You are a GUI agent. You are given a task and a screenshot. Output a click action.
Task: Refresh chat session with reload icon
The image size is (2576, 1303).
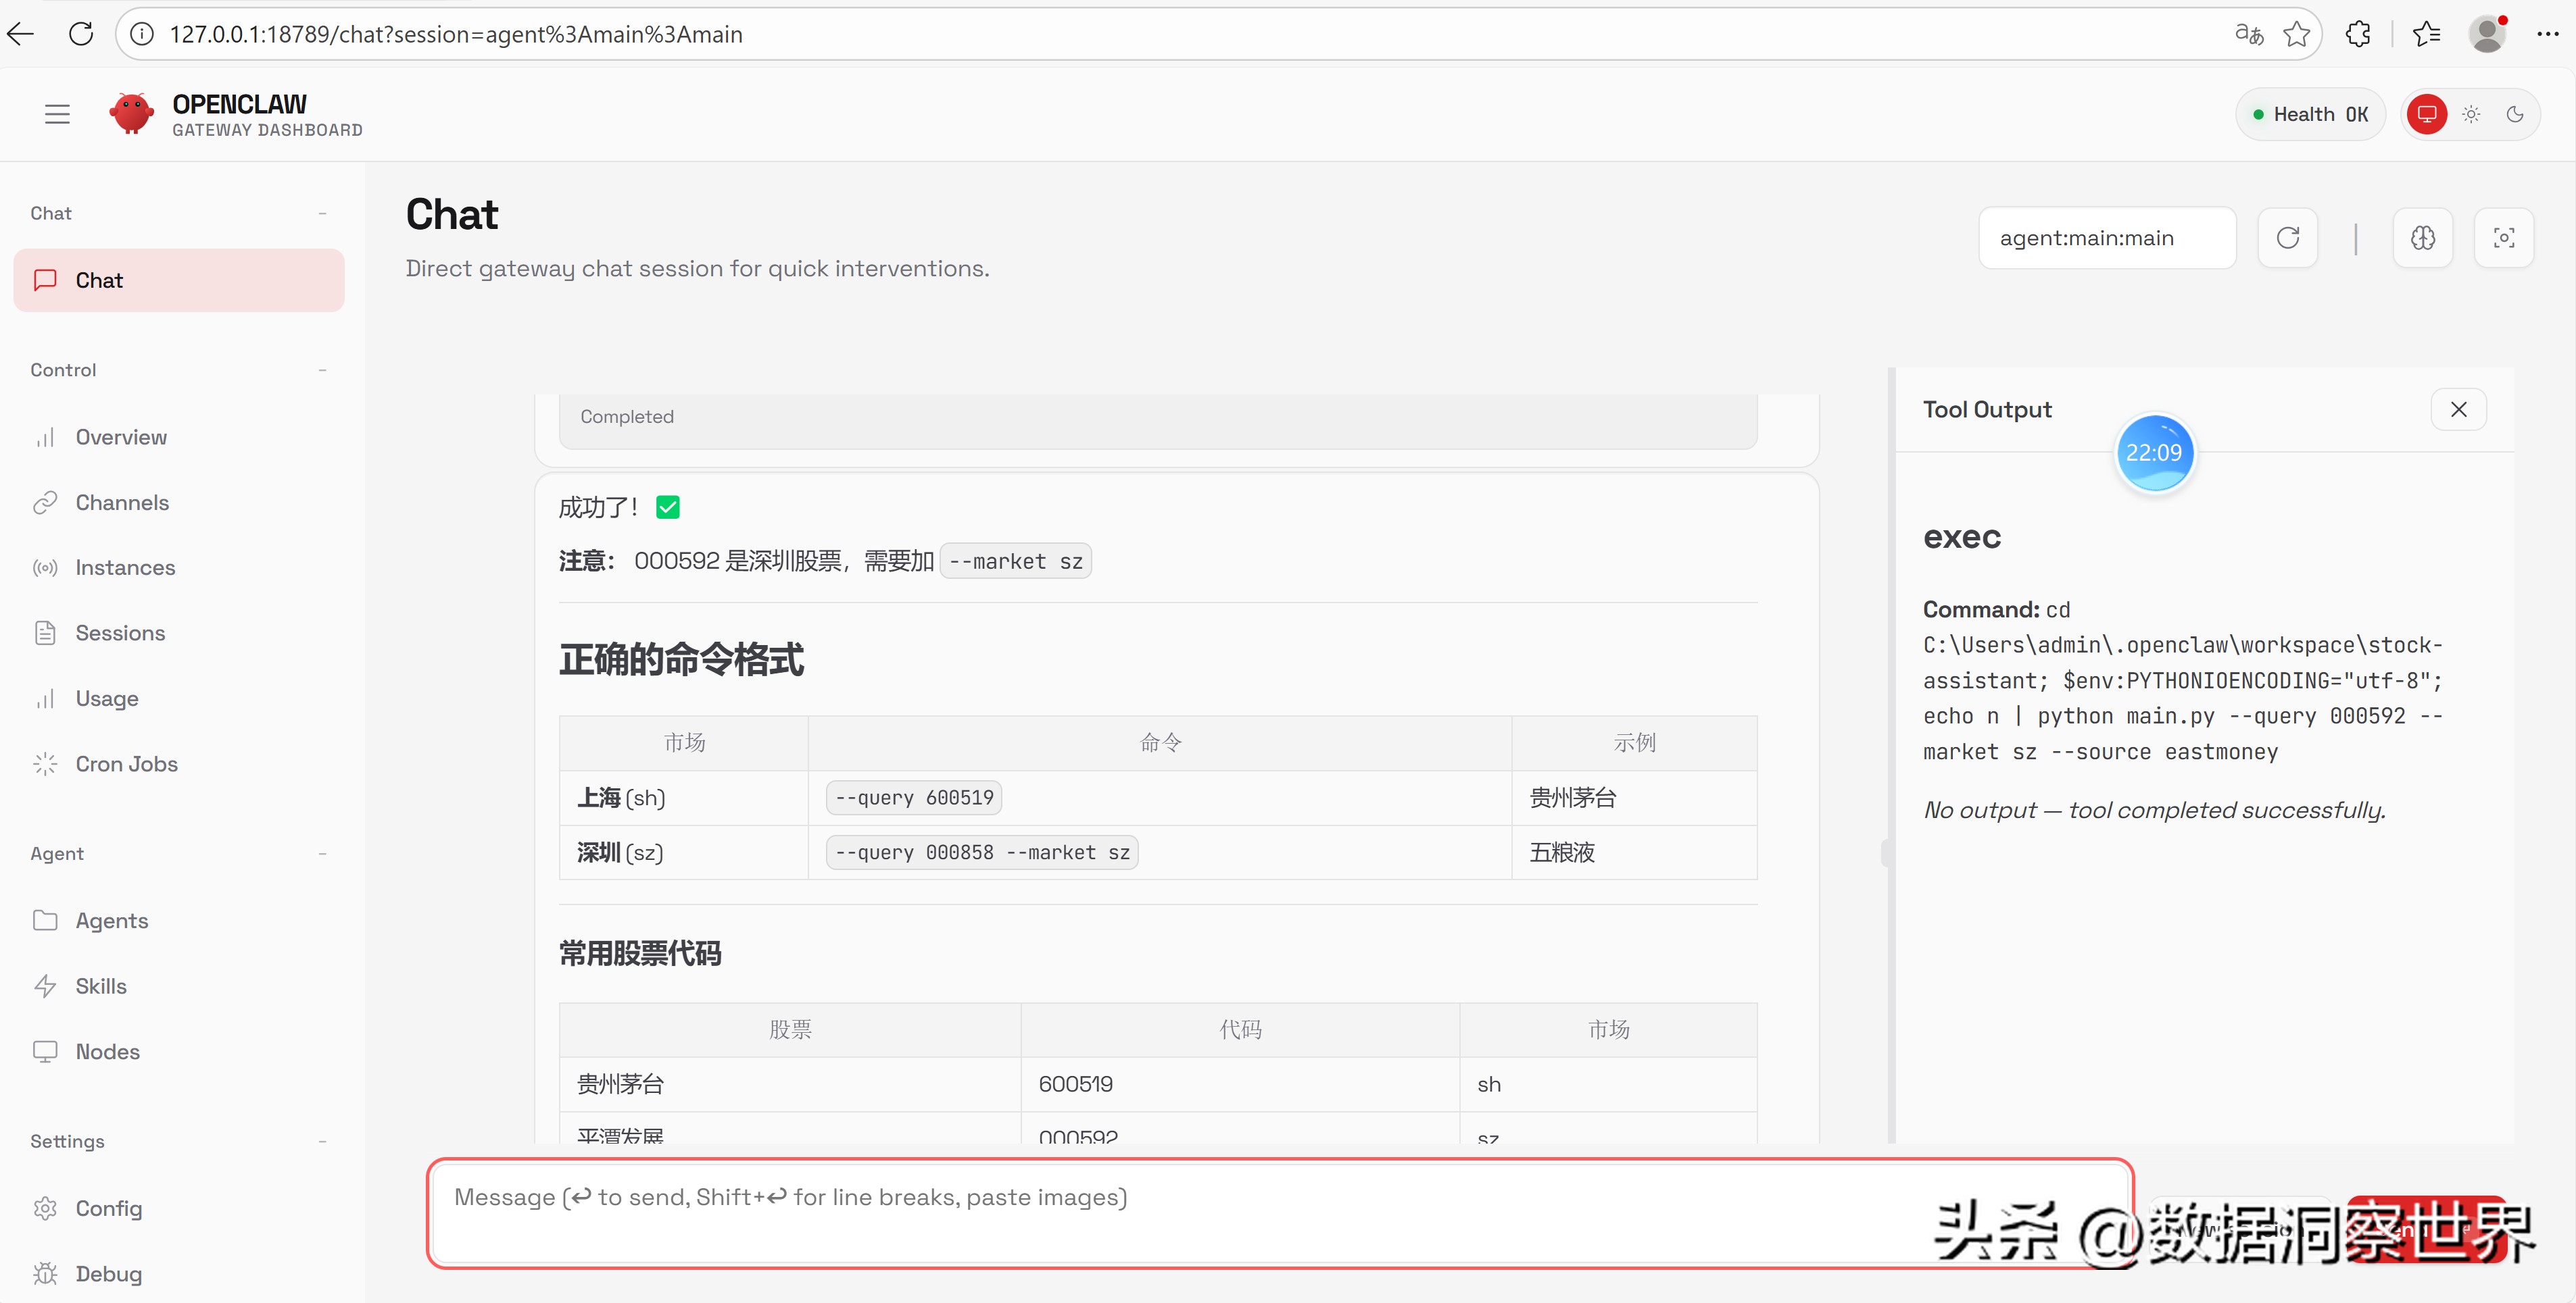[x=2288, y=238]
